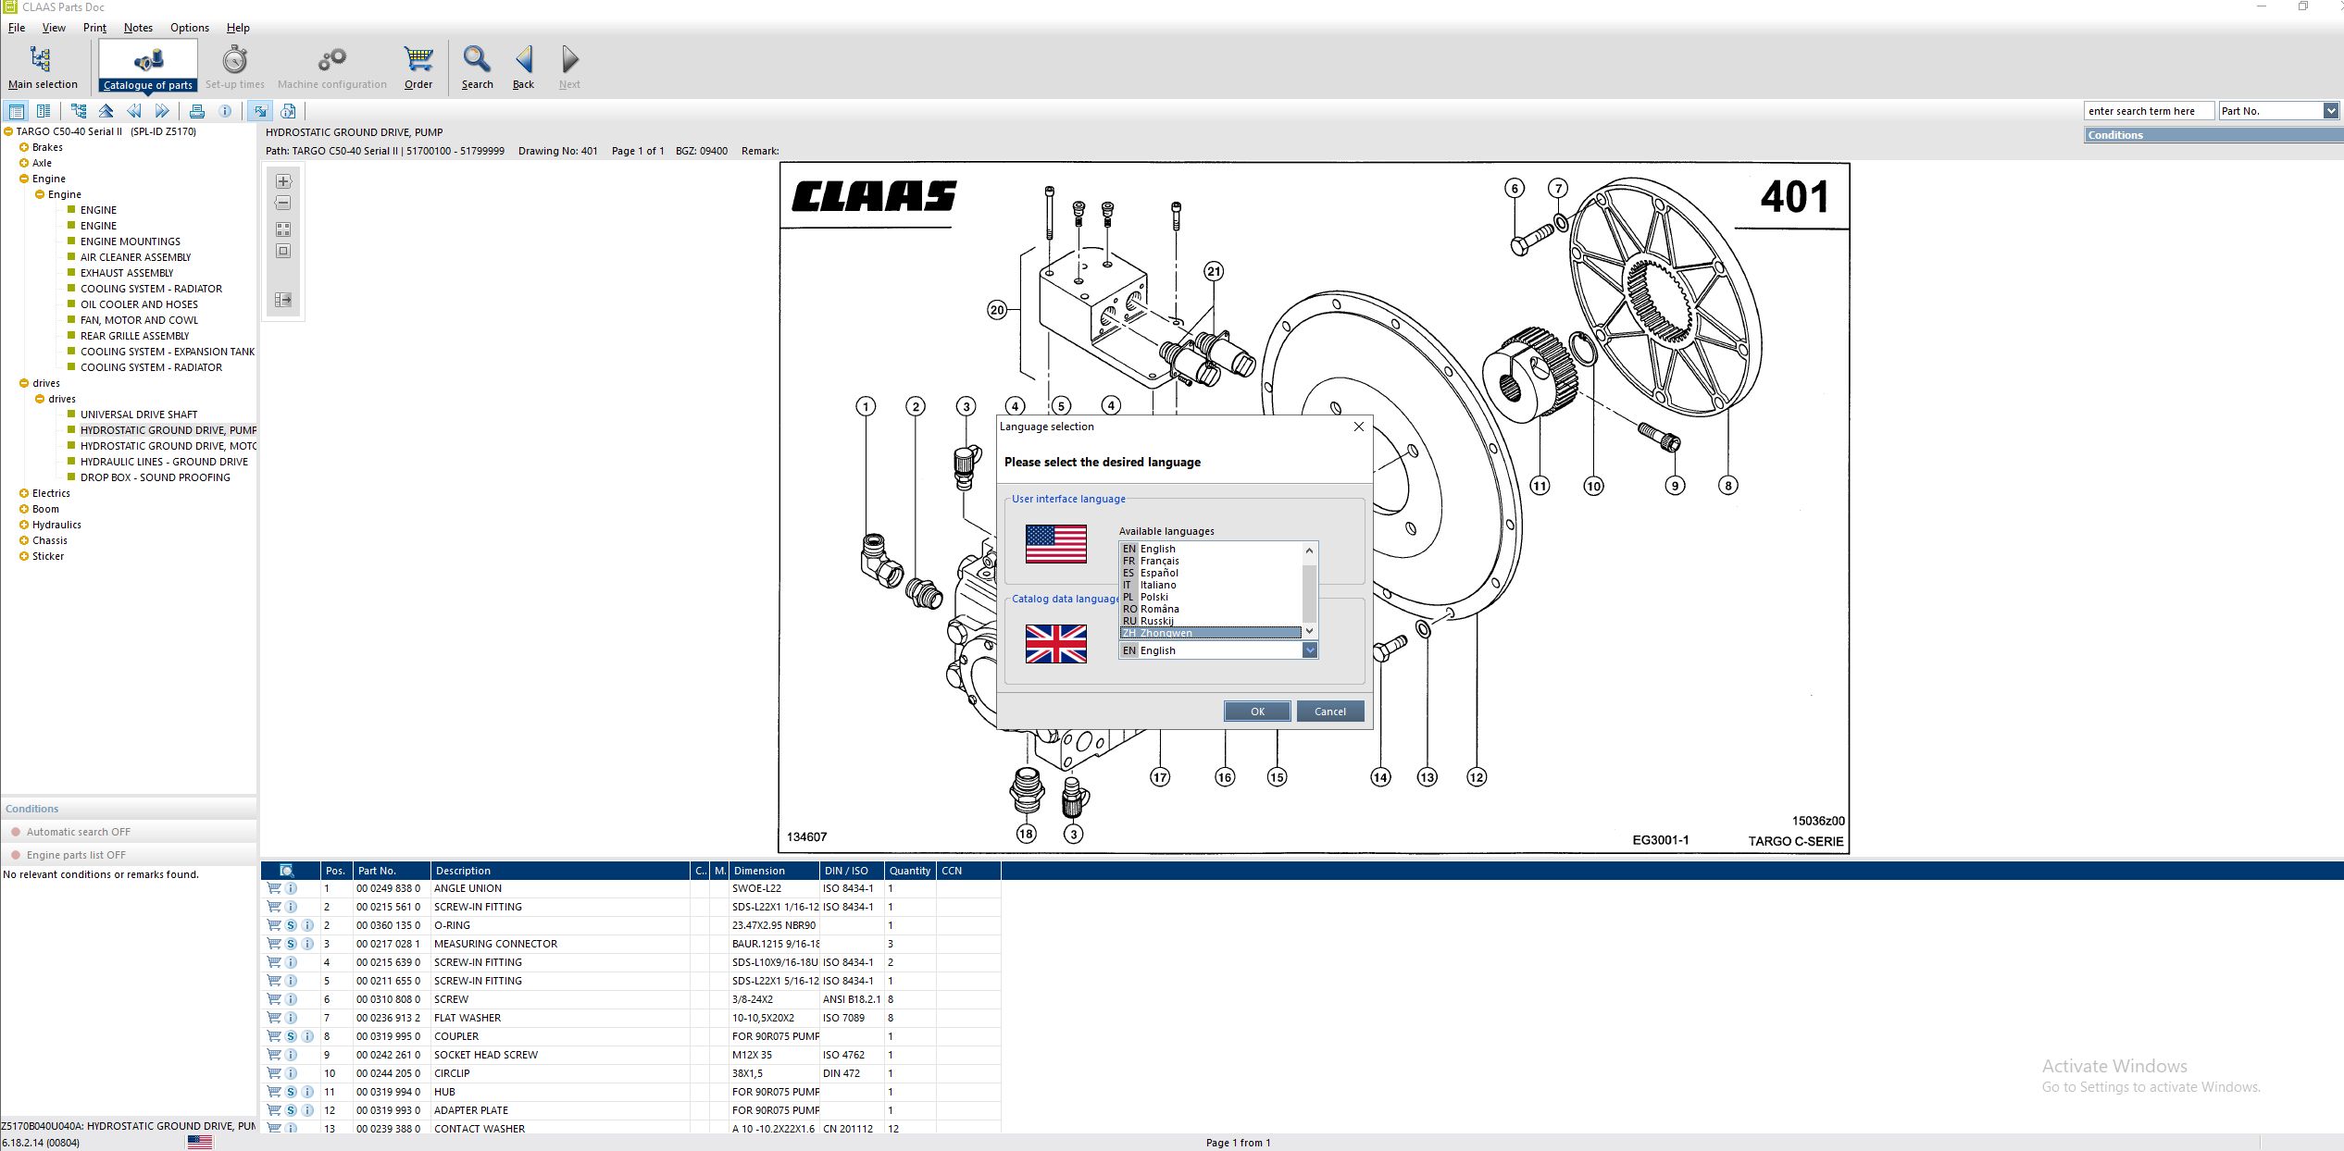2344x1151 pixels.
Task: Switch to single-pane list view icon
Action: (17, 111)
